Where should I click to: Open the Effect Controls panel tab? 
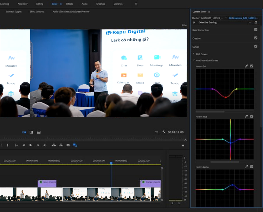37,12
